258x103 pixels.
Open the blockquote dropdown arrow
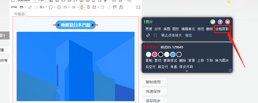coord(25,7)
